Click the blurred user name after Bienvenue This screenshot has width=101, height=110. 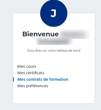pos(75,34)
